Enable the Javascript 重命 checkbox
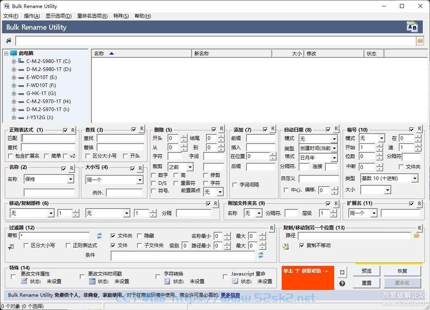The image size is (430, 310). coord(225,277)
